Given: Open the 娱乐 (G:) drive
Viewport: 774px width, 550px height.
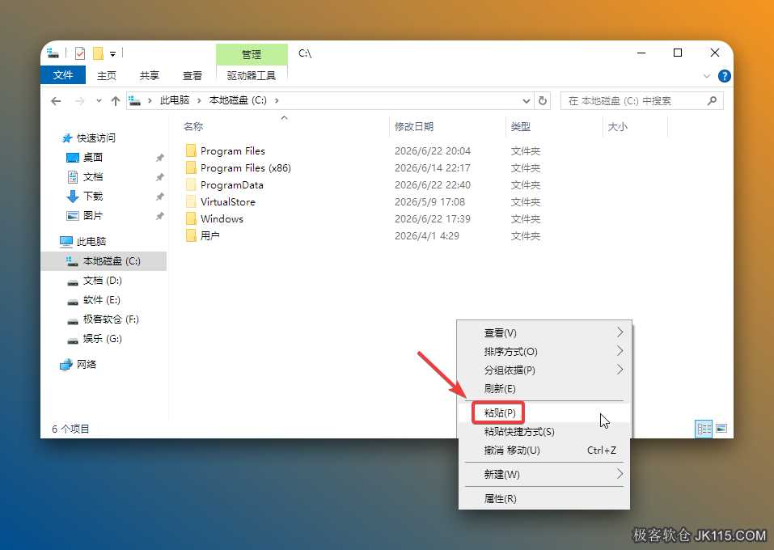Looking at the screenshot, I should point(102,339).
